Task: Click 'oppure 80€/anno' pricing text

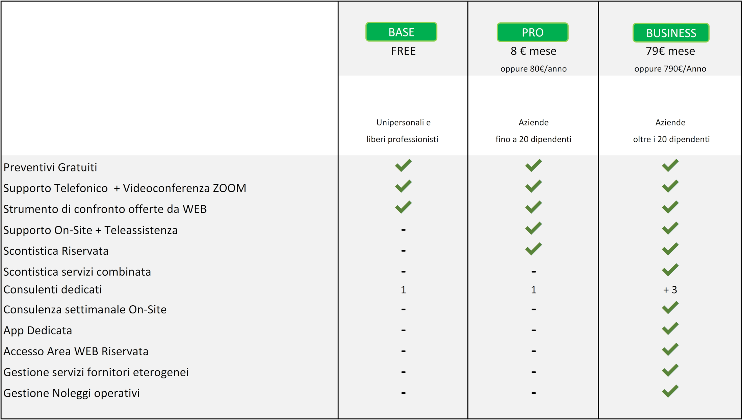Action: click(533, 69)
